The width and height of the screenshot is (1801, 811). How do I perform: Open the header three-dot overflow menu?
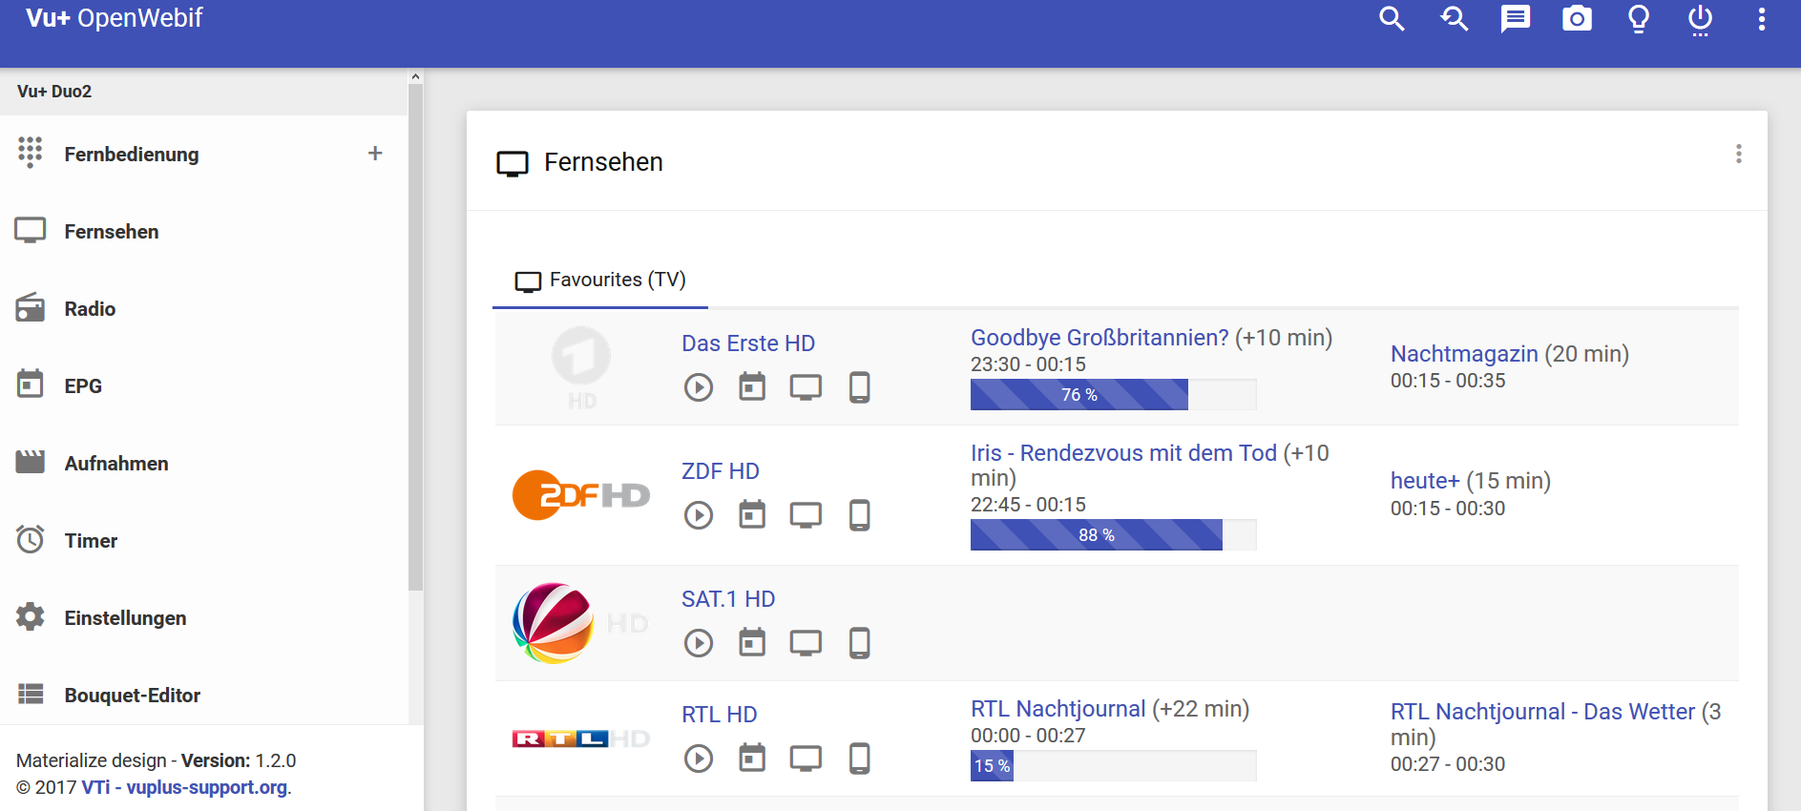coord(1762,19)
